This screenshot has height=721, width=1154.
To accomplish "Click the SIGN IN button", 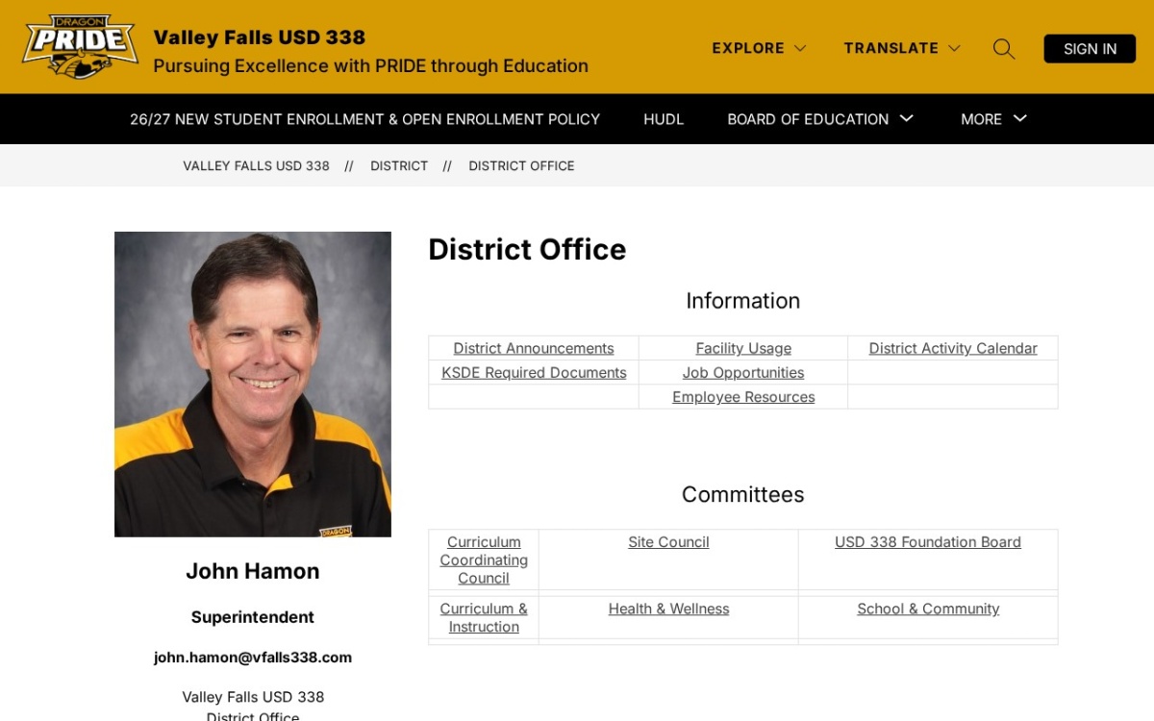I will 1090,49.
